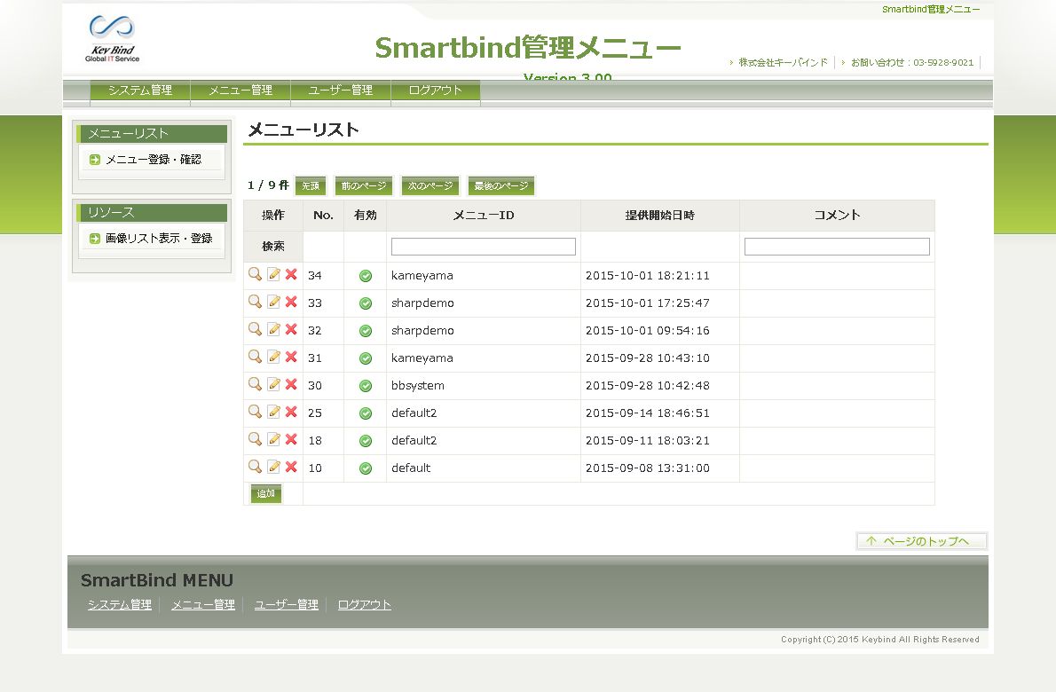Select the date 2015-09-14 18:46:51
This screenshot has width=1056, height=692.
tap(647, 413)
